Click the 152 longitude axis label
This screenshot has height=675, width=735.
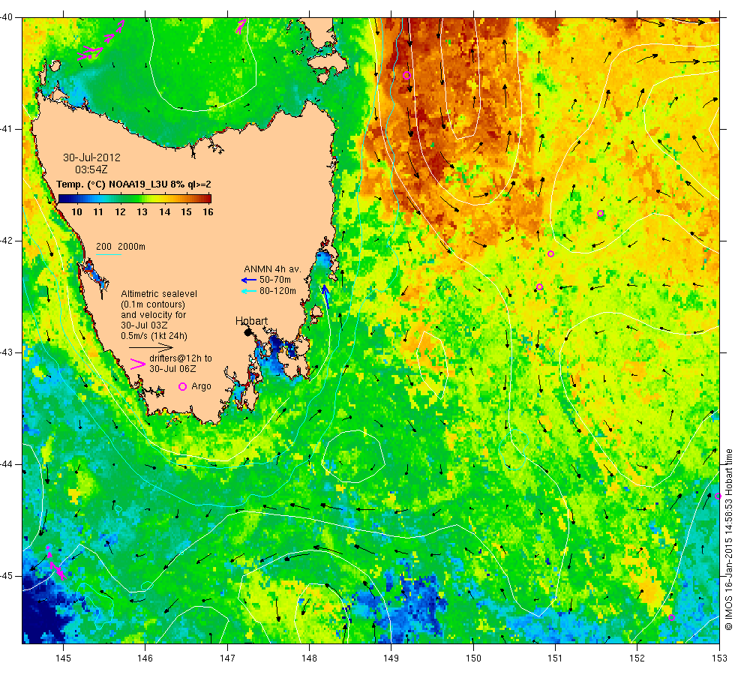pyautogui.click(x=637, y=658)
